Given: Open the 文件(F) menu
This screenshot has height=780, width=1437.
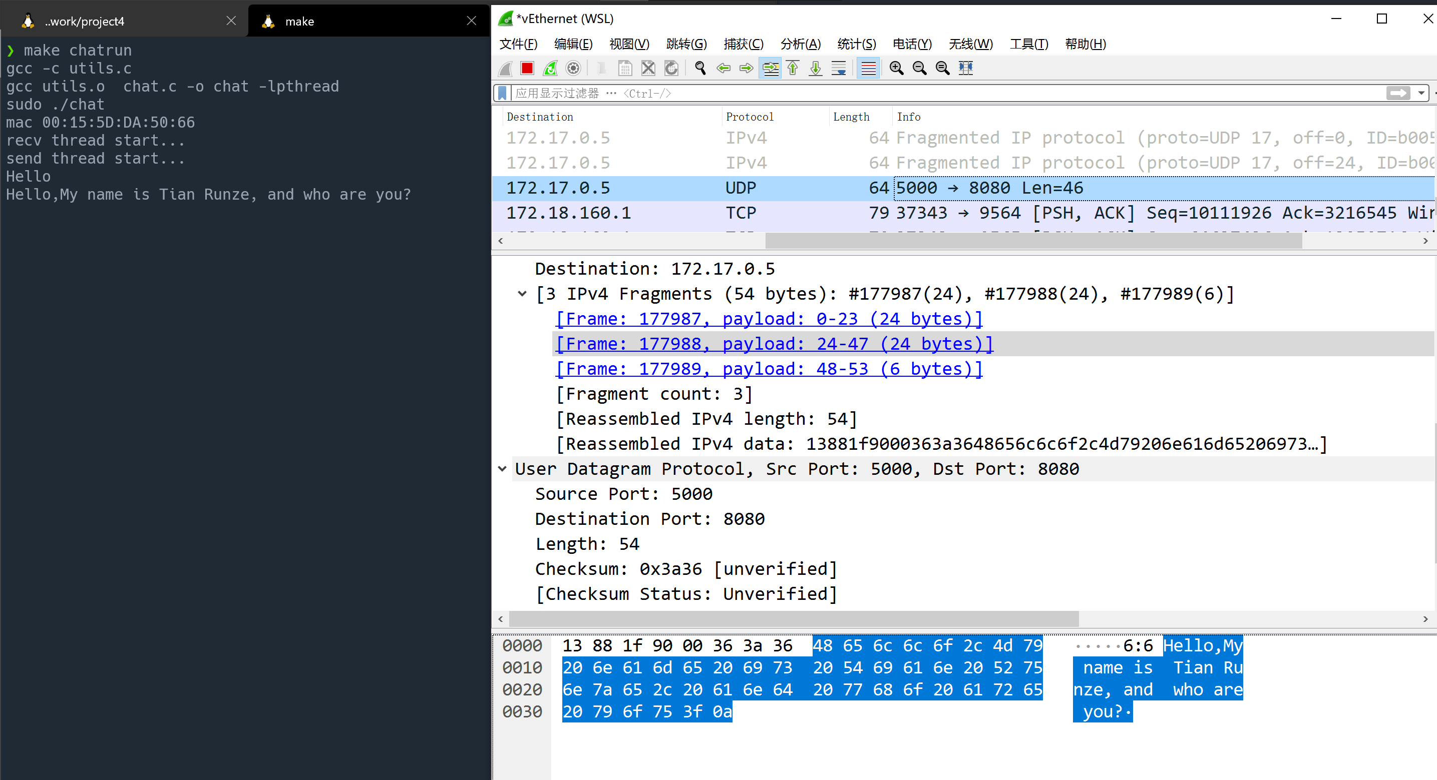Looking at the screenshot, I should [518, 44].
